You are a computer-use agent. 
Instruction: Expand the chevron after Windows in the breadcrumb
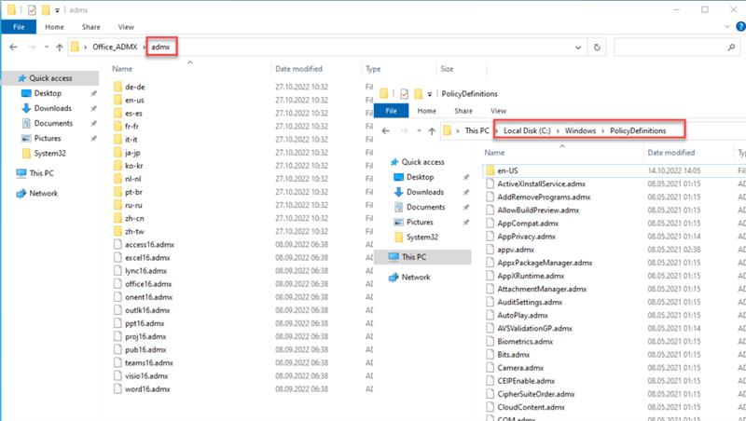click(x=602, y=130)
